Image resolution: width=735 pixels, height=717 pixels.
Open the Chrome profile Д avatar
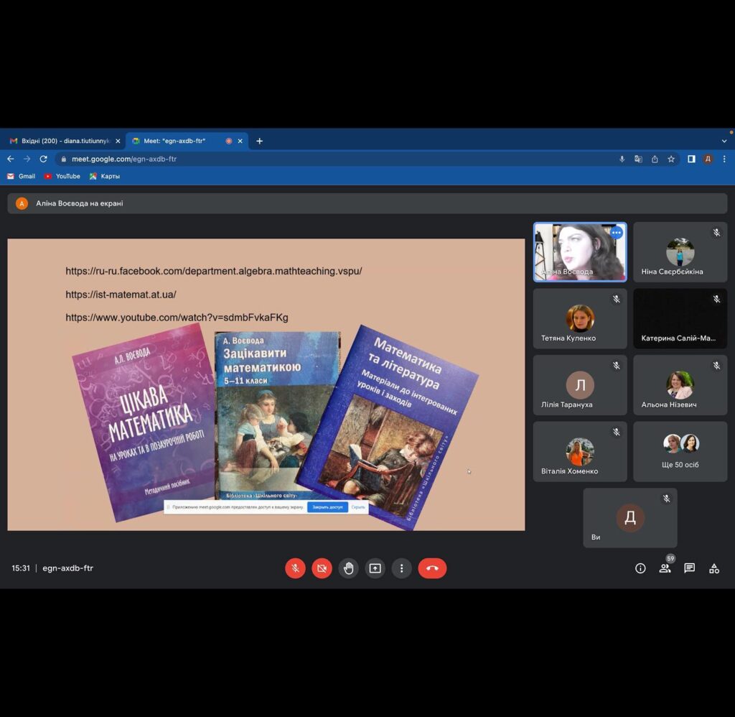(x=708, y=159)
